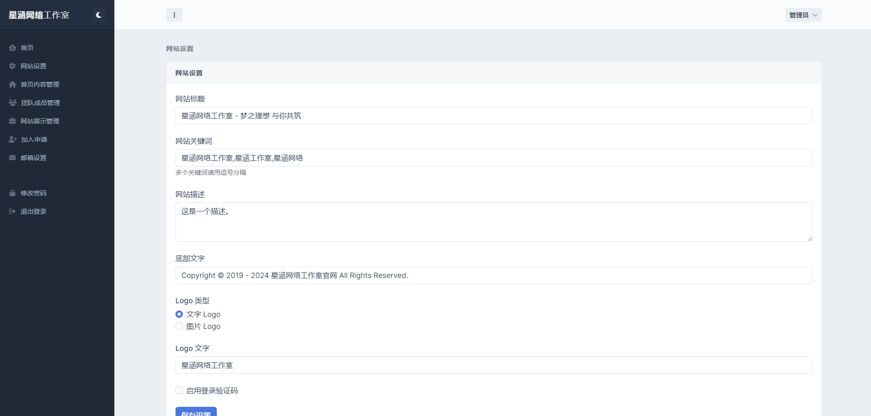The height and width of the screenshot is (416, 871).
Task: Click the gear icon for 网站设置
Action: (x=12, y=66)
